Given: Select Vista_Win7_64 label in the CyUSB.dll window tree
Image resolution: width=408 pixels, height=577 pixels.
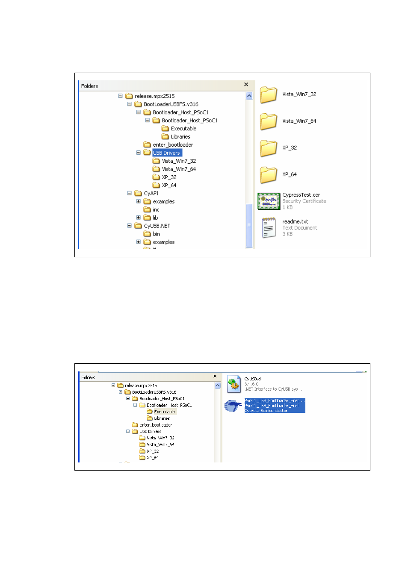Looking at the screenshot, I should (x=161, y=445).
